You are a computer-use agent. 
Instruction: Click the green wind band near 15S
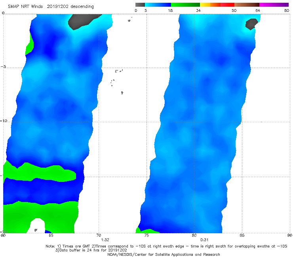click(x=40, y=172)
